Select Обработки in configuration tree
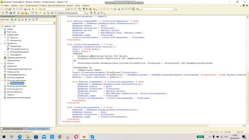 pos(12,66)
